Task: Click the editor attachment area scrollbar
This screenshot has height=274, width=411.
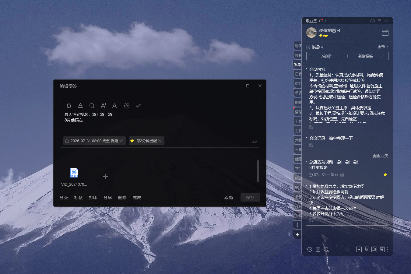Action: (x=258, y=171)
